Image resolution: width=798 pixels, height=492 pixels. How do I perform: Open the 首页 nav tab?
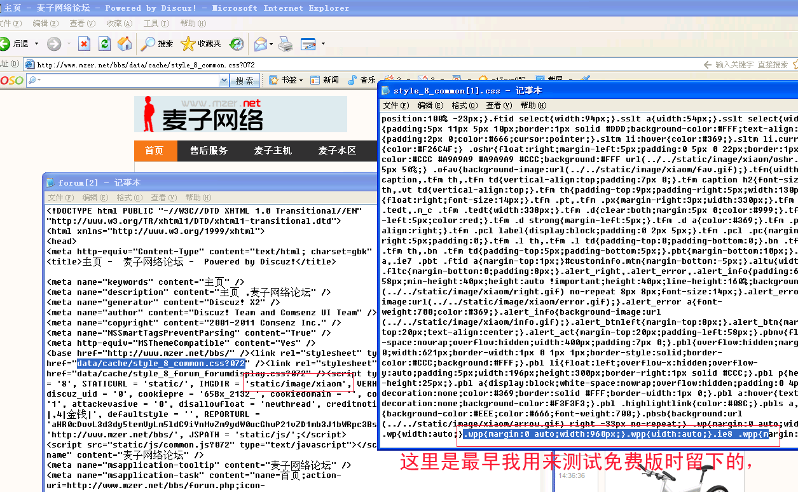[x=154, y=151]
